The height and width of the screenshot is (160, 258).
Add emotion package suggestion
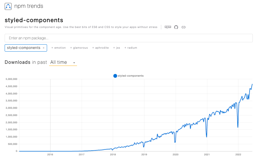coord(58,48)
